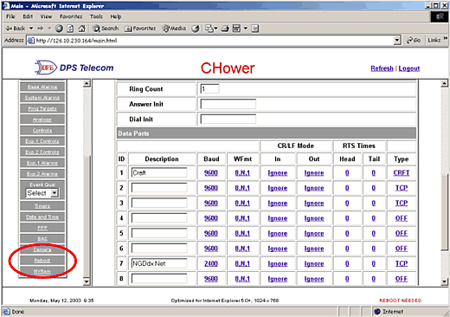Open the Reboot sidebar link
The width and height of the screenshot is (450, 317).
[x=42, y=261]
